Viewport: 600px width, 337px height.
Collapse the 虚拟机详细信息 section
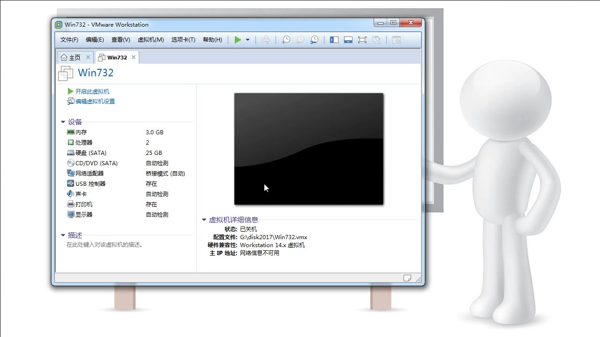coord(204,220)
